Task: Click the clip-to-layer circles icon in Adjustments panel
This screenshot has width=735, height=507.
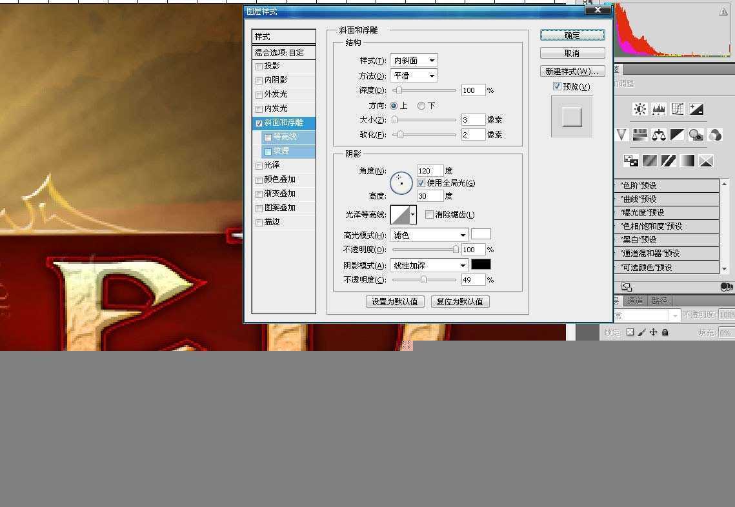Action: click(726, 287)
